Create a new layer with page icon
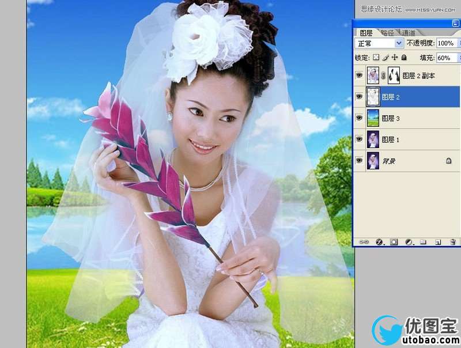The width and height of the screenshot is (461, 348). [x=438, y=242]
